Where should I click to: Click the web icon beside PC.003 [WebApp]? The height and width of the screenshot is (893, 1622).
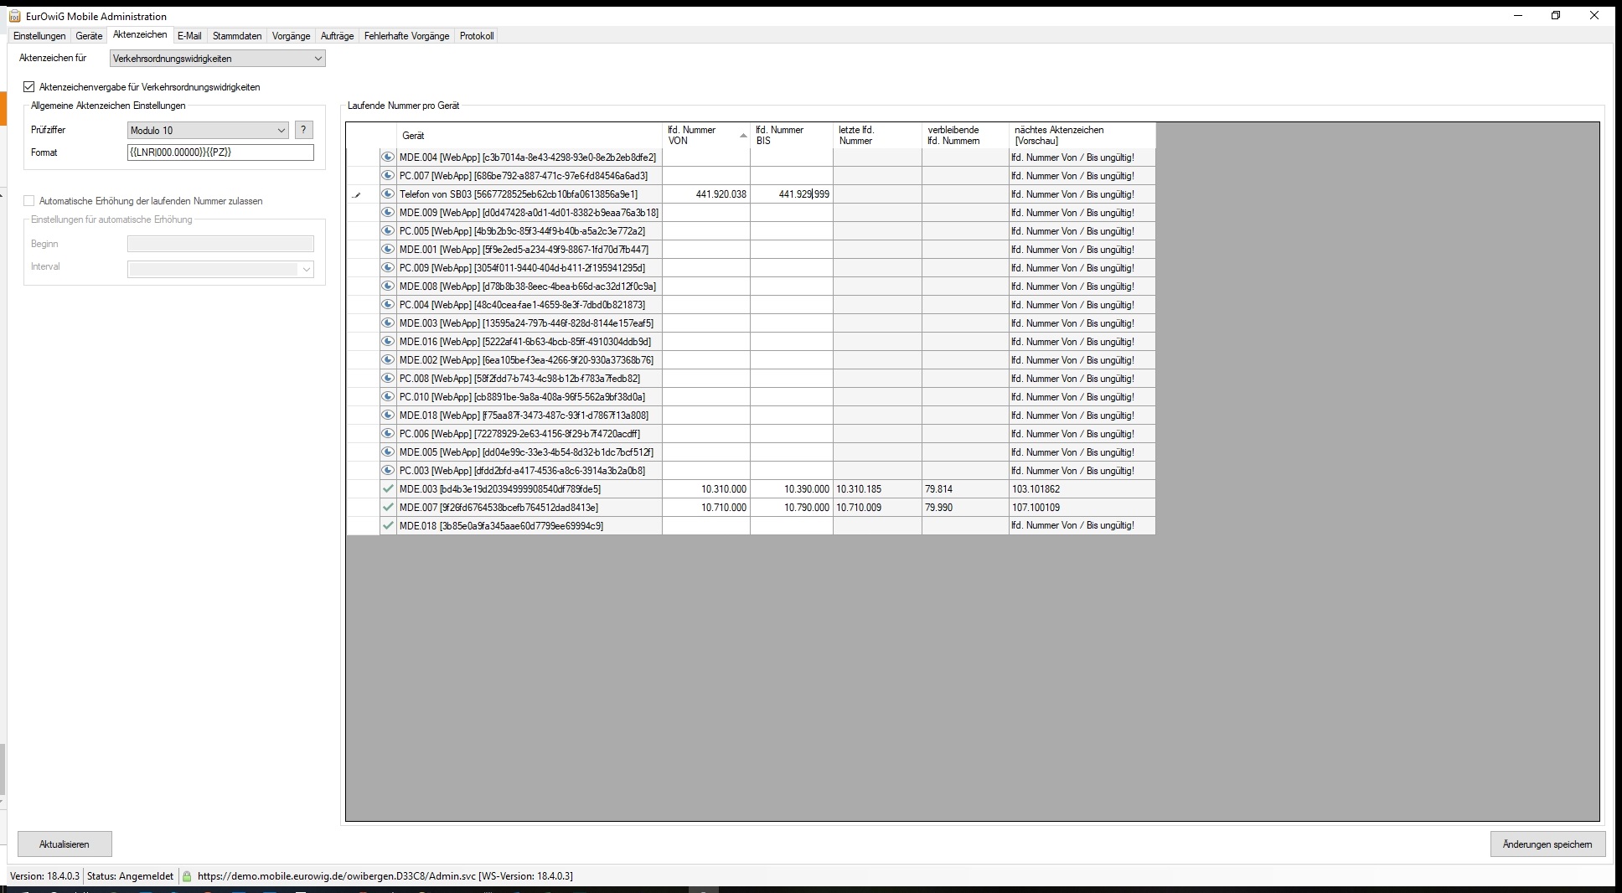[x=388, y=471]
